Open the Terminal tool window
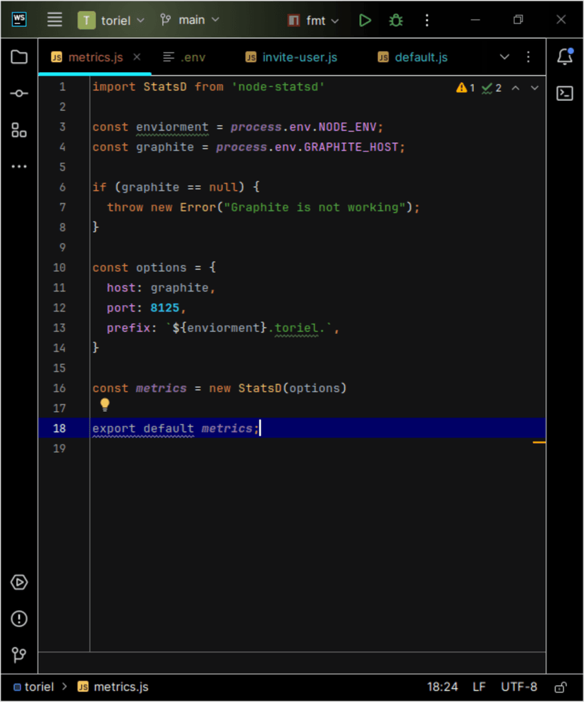Image resolution: width=584 pixels, height=702 pixels. (x=565, y=93)
